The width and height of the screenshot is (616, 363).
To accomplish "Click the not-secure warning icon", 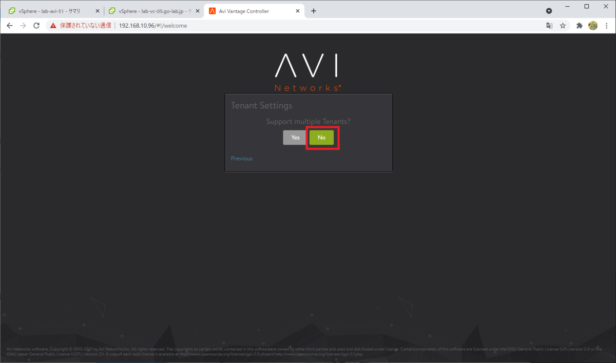I will 53,26.
